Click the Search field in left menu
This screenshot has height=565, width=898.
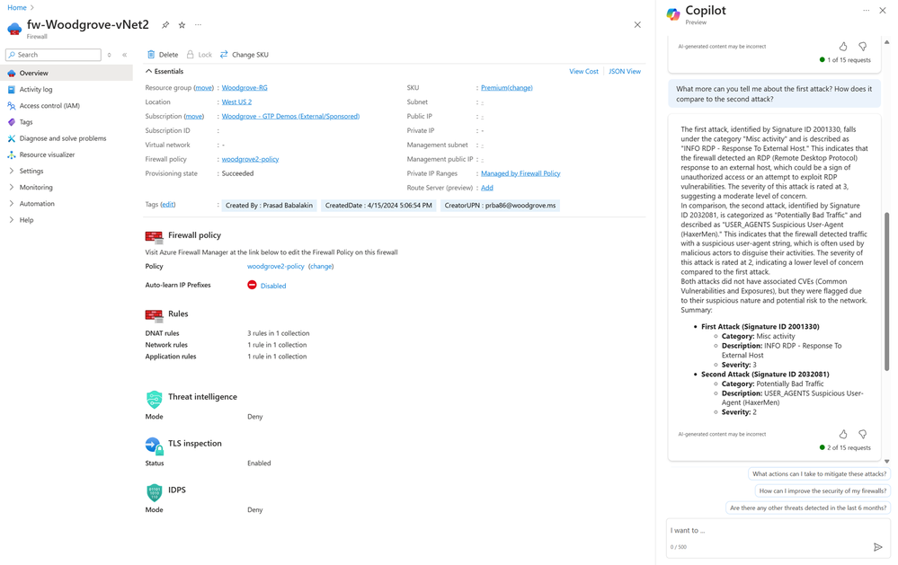[x=53, y=55]
